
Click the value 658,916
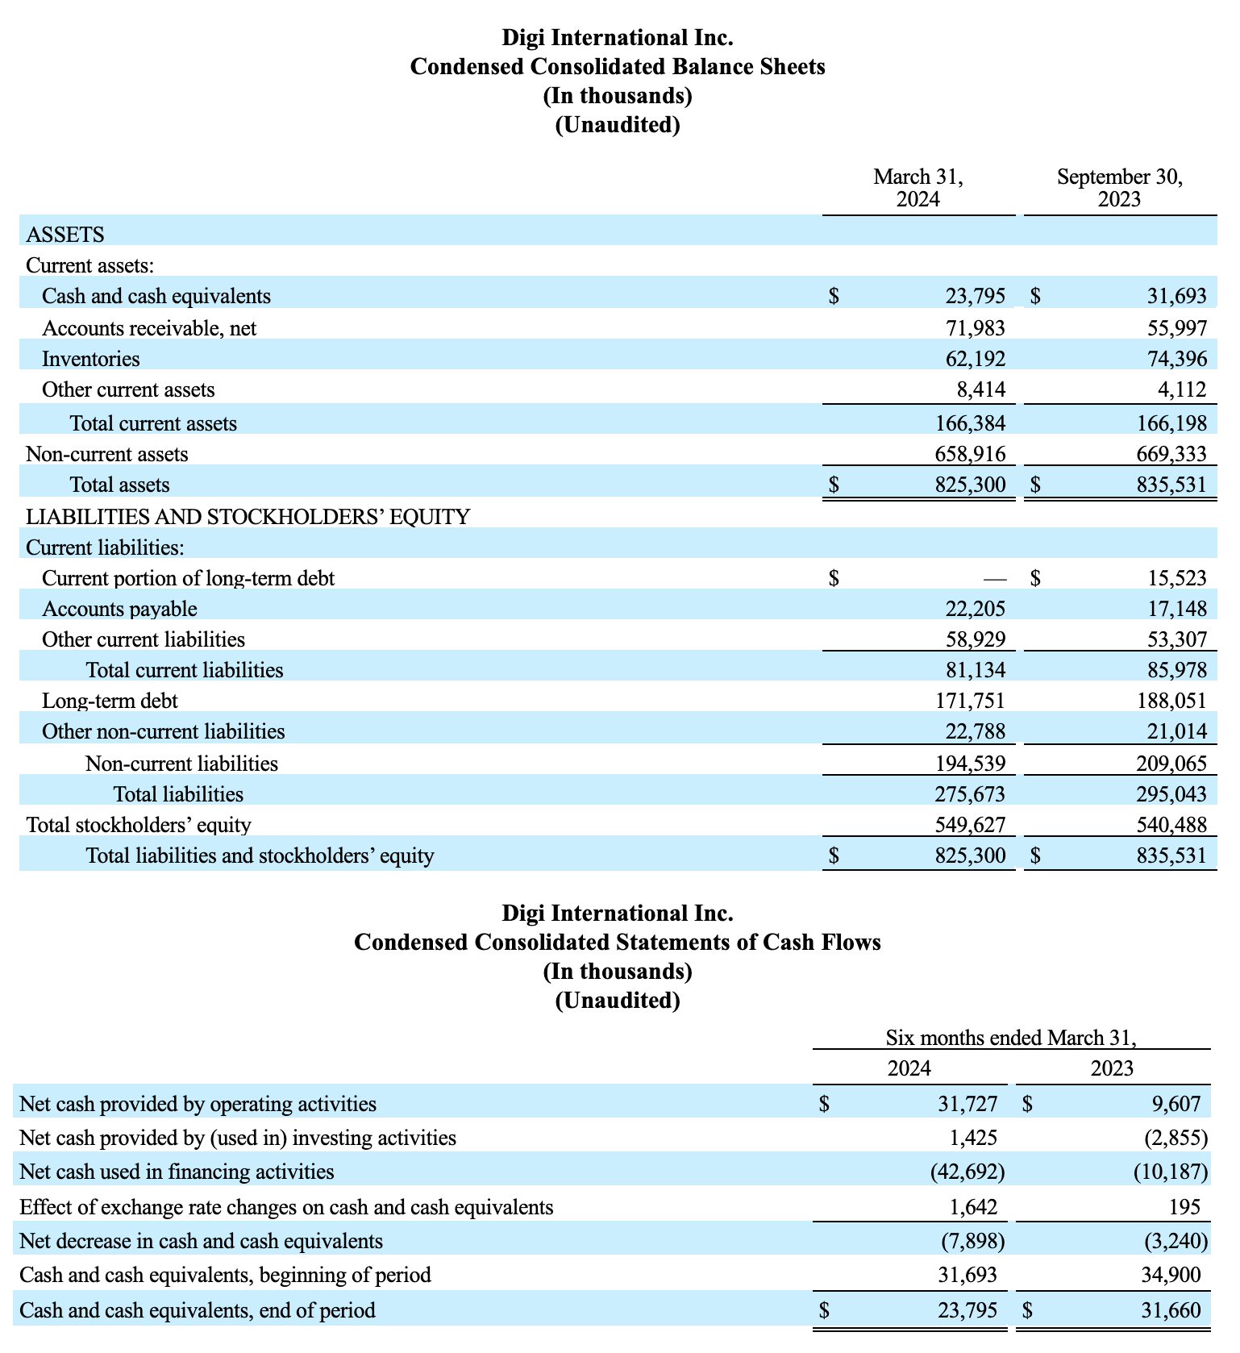pos(971,454)
